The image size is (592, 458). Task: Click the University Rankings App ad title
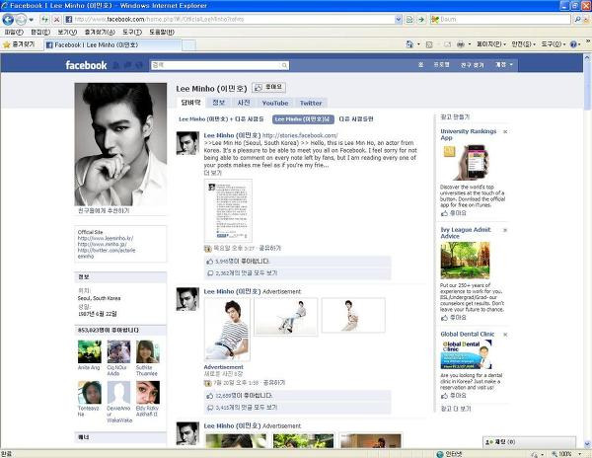(x=468, y=134)
